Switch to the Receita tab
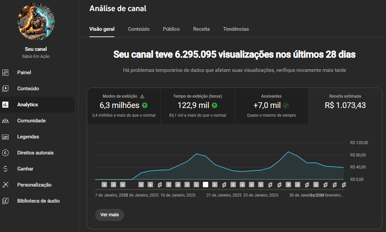The height and width of the screenshot is (232, 386). point(201,29)
